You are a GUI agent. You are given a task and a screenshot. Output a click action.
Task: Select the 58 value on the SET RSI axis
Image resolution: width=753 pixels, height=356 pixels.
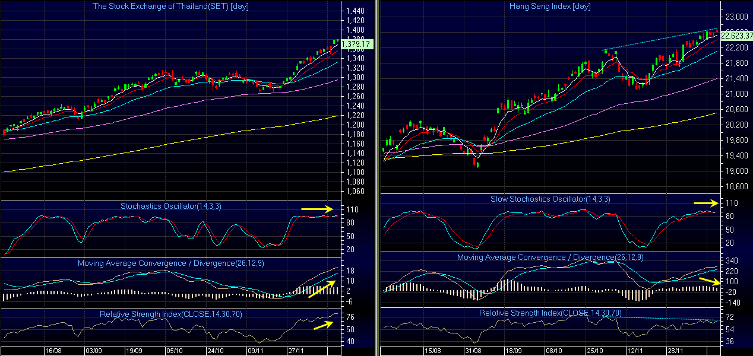[350, 329]
